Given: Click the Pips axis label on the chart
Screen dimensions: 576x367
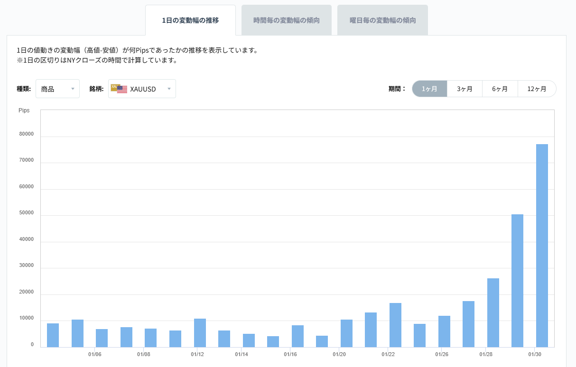Looking at the screenshot, I should tap(24, 110).
